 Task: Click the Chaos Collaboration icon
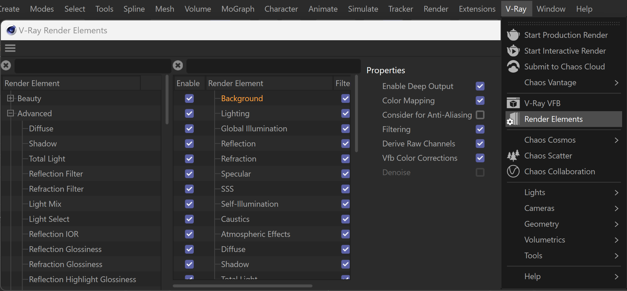click(513, 171)
